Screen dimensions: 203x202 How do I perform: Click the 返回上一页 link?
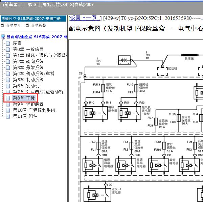coord(85,18)
